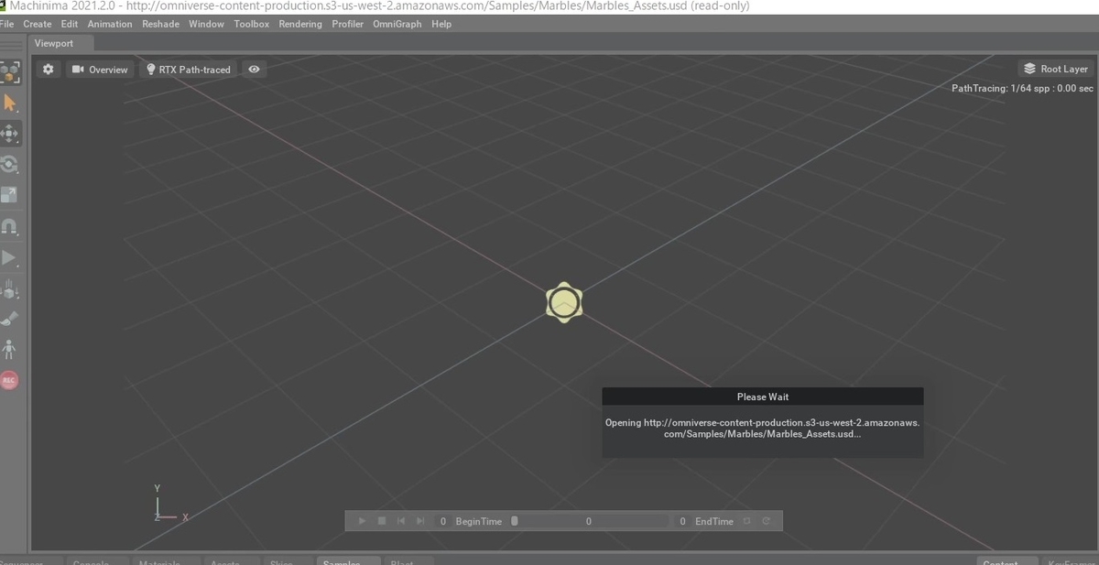1099x565 pixels.
Task: Open viewport settings gear
Action: tap(49, 70)
